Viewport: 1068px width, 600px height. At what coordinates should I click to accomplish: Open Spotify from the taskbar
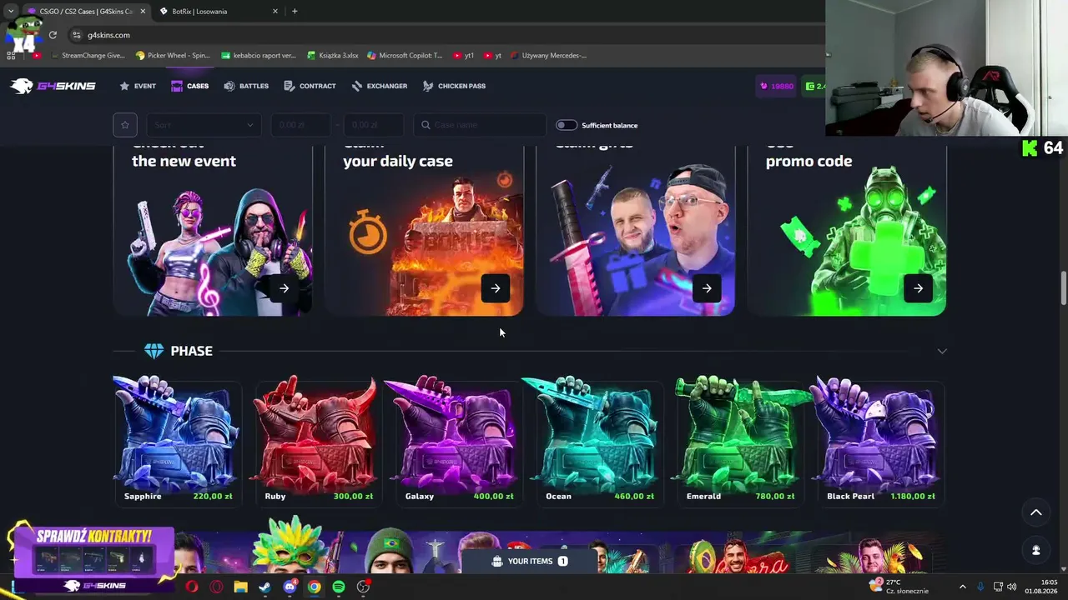pyautogui.click(x=339, y=587)
